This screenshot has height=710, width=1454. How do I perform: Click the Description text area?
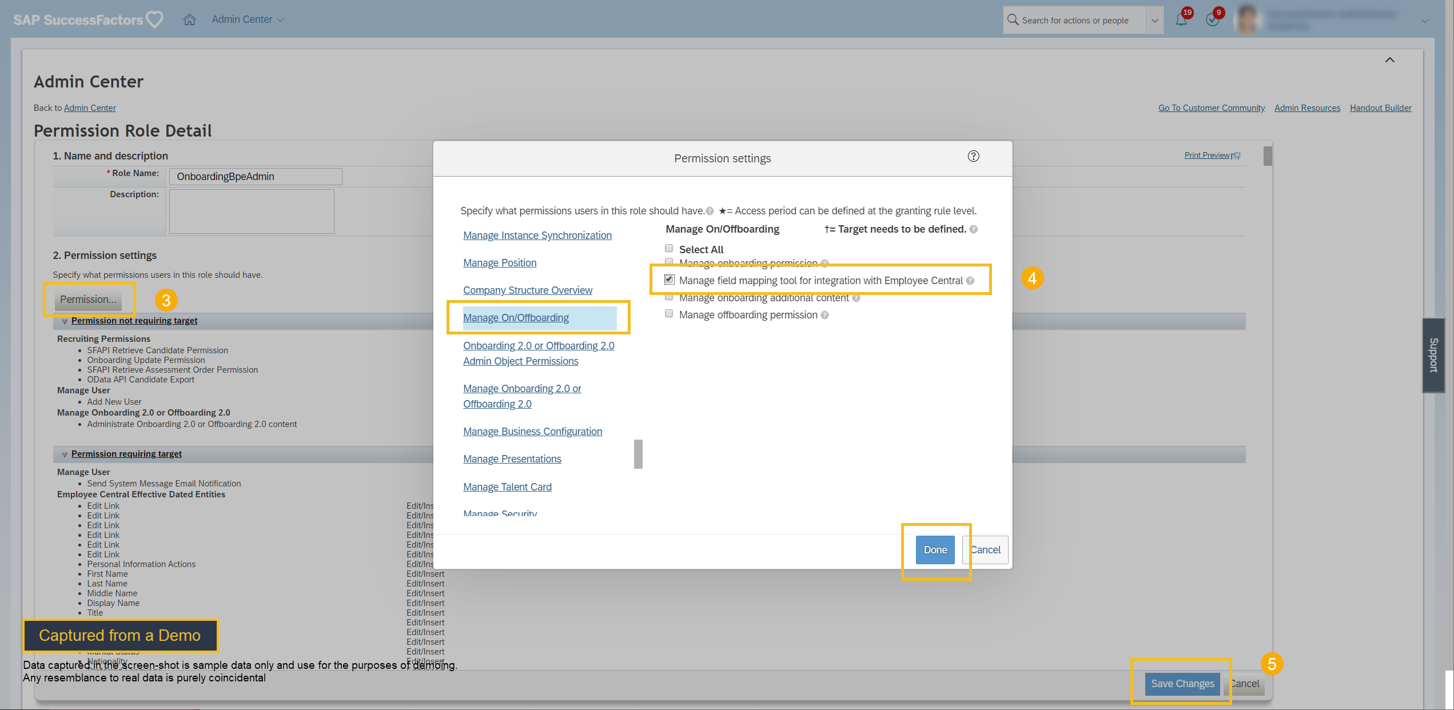(252, 212)
